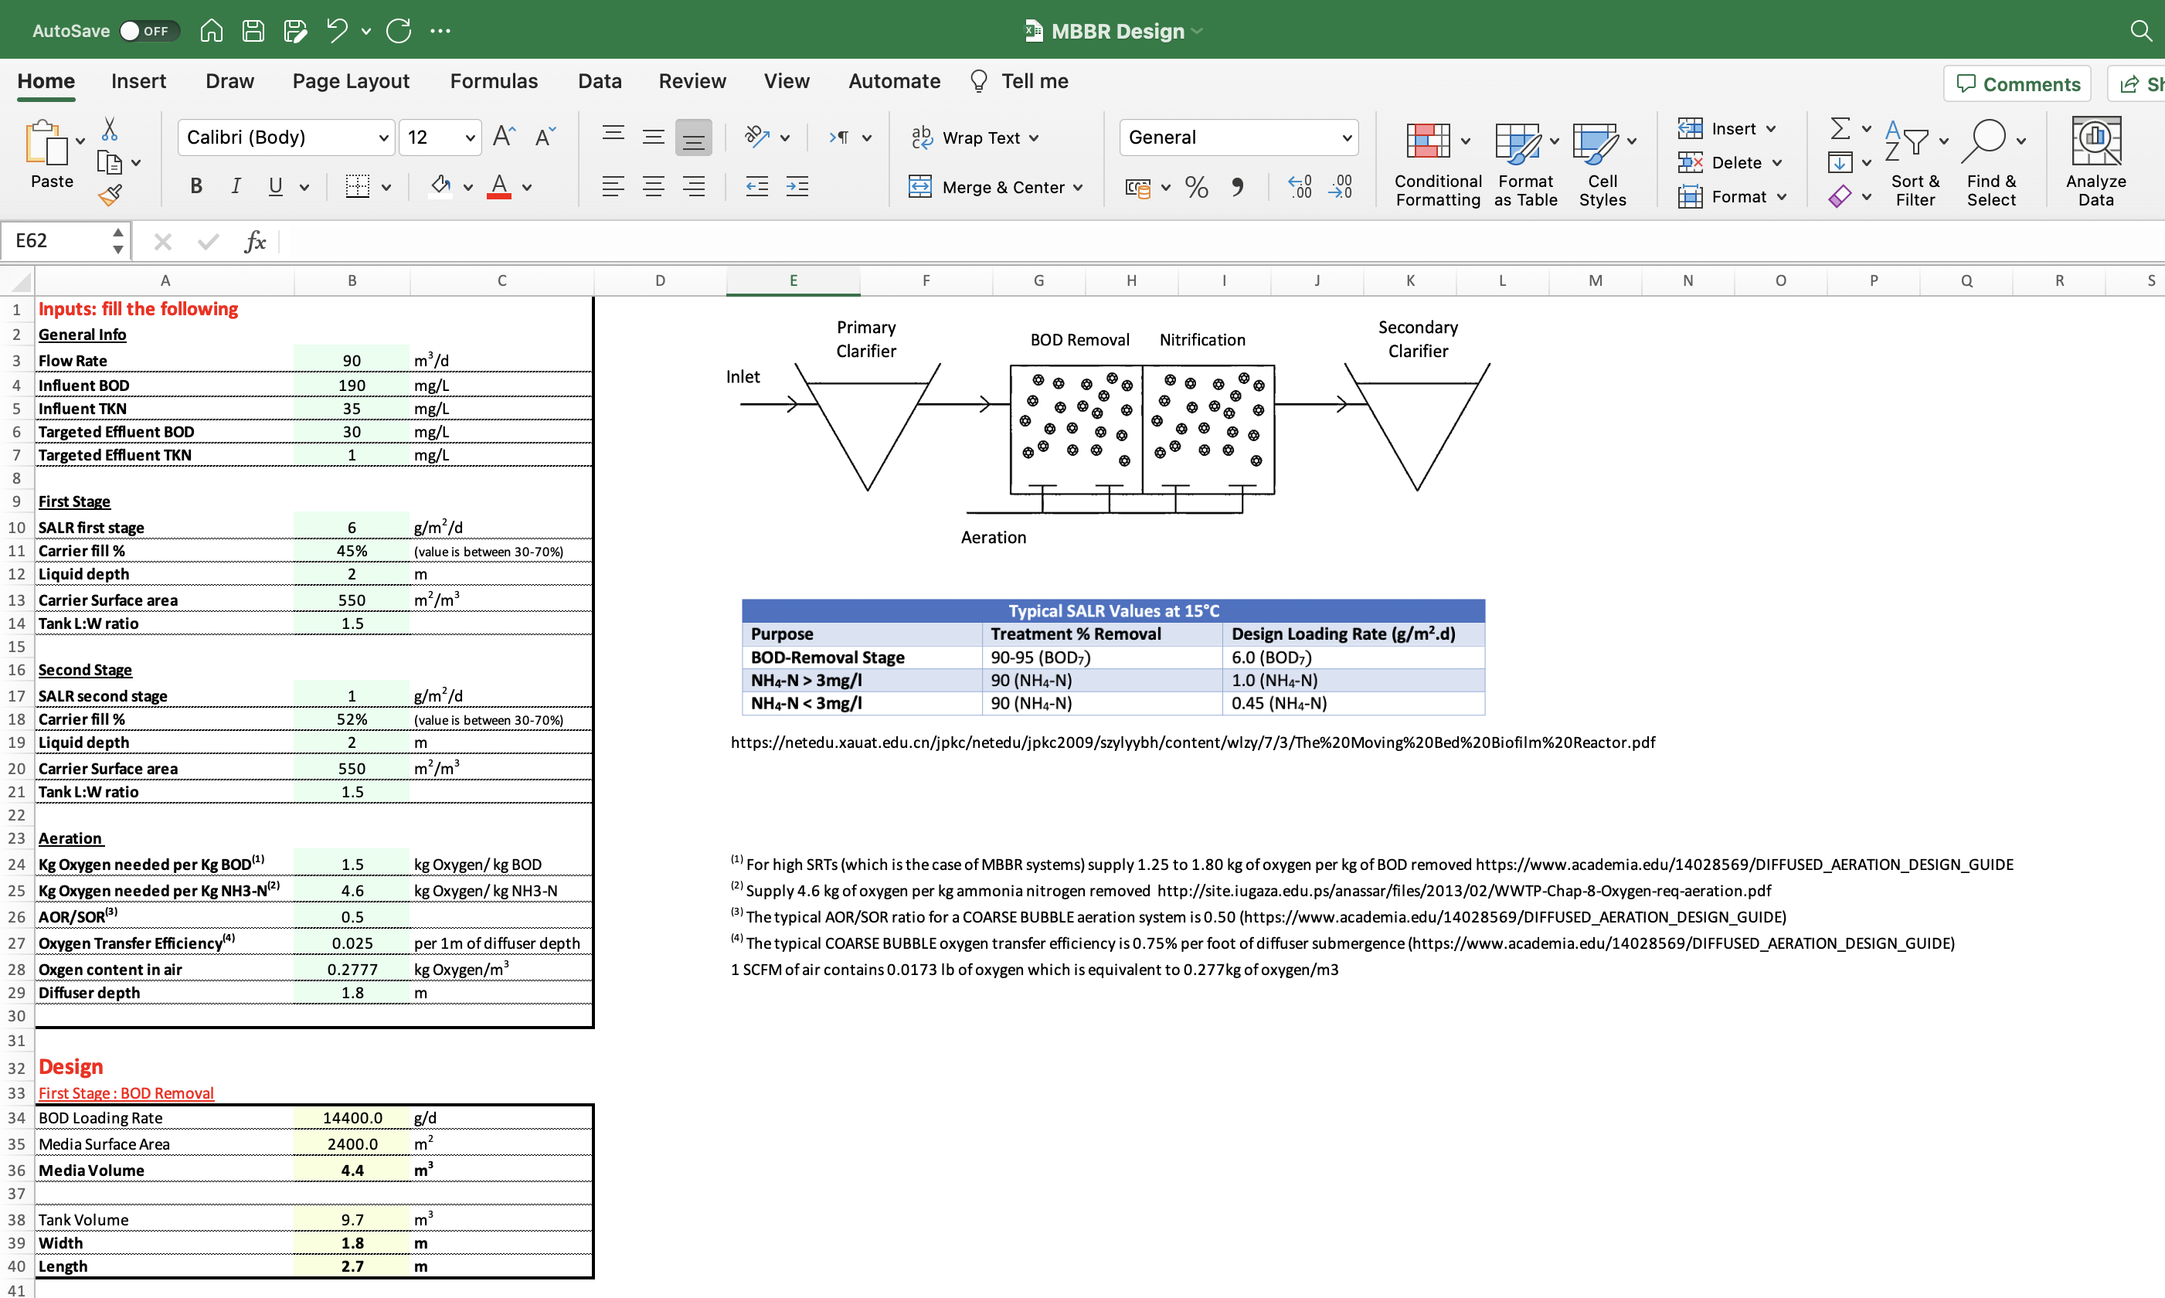
Task: Click the AutoSum sigma icon
Action: point(1840,128)
